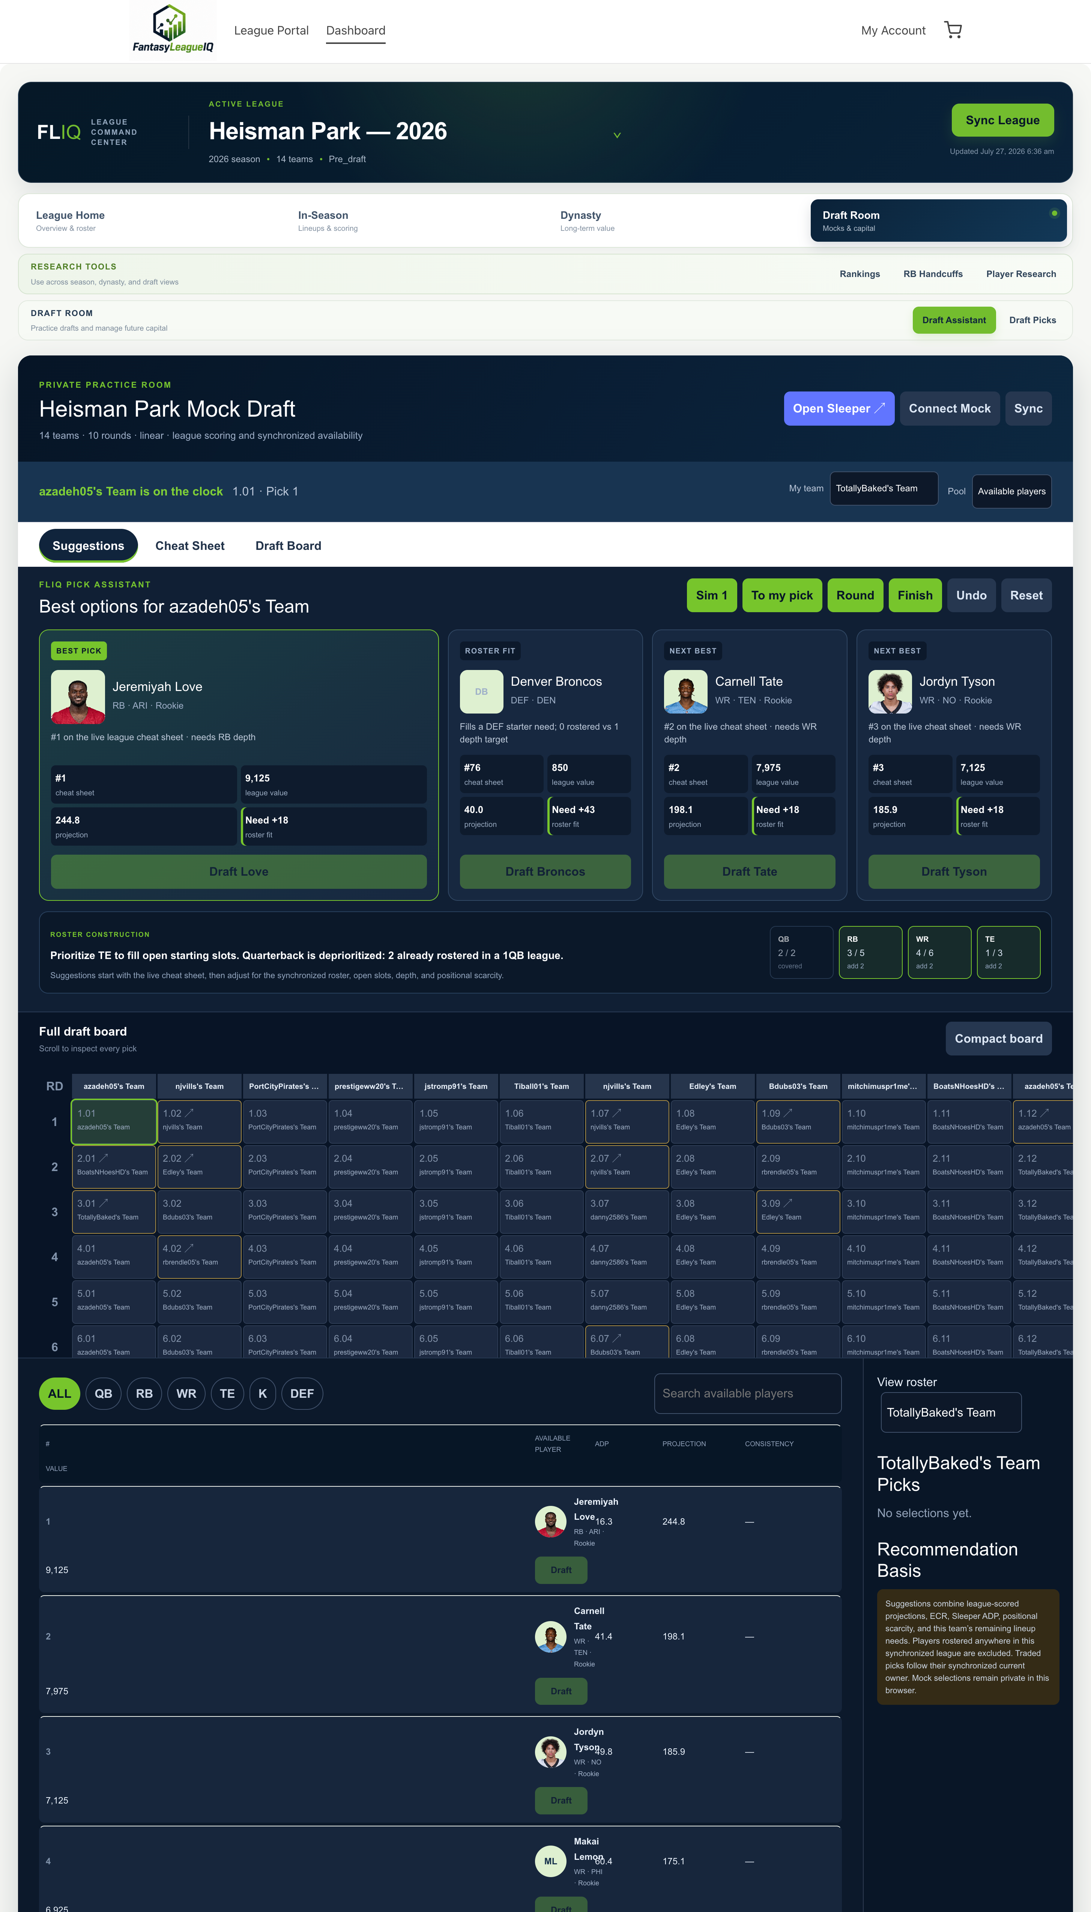Focus the Search available players field
The height and width of the screenshot is (1912, 1091).
pyautogui.click(x=748, y=1394)
